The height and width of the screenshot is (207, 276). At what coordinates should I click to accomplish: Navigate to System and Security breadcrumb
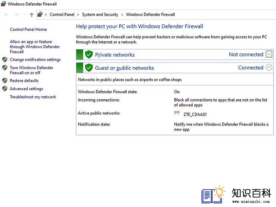(100, 14)
